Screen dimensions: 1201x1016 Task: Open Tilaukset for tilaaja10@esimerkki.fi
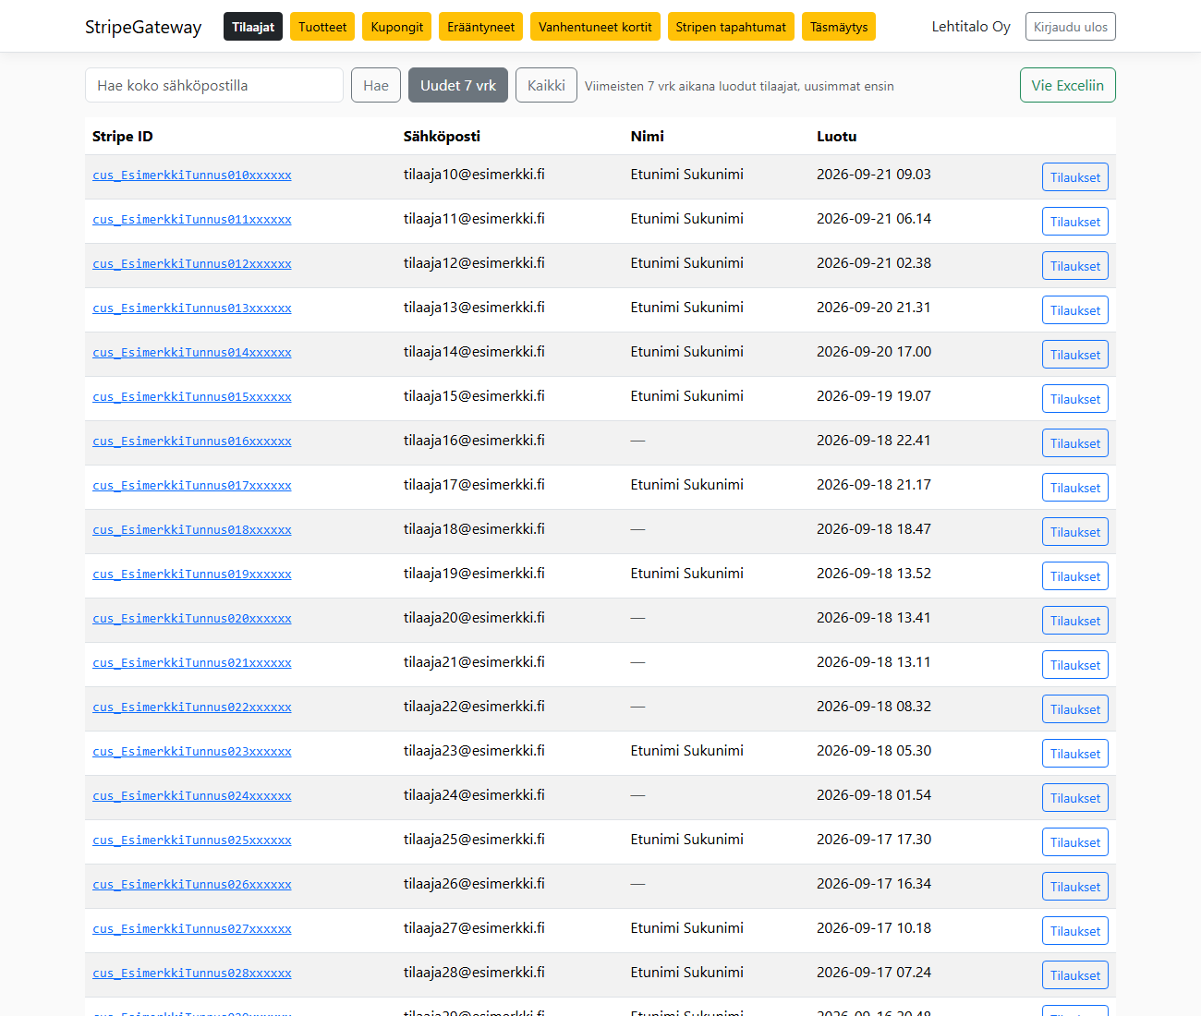pos(1075,177)
